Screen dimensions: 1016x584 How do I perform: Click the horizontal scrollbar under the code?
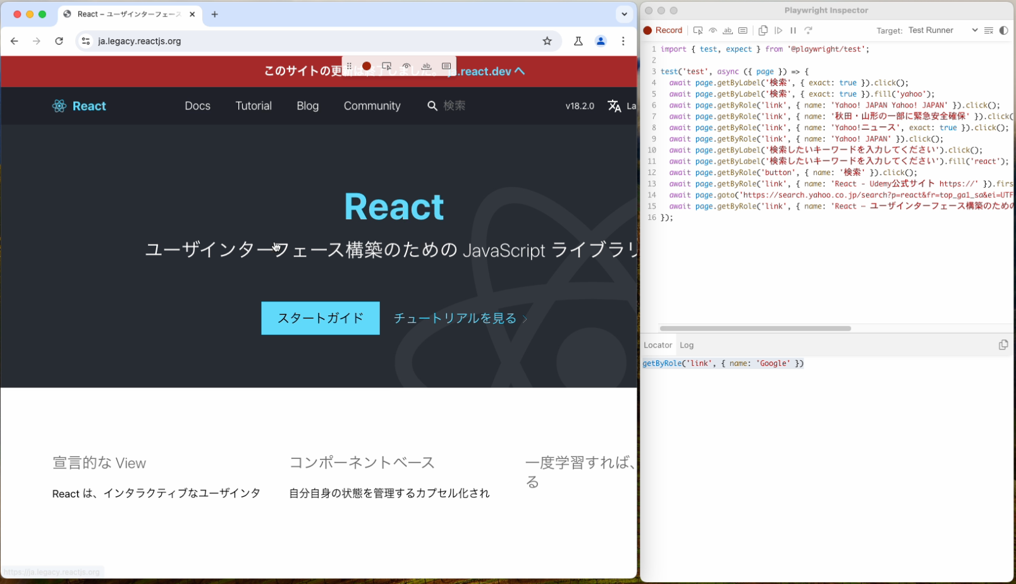click(756, 329)
